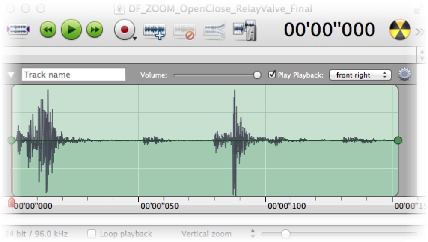
Task: Fast forward with the green forward button
Action: click(x=95, y=30)
